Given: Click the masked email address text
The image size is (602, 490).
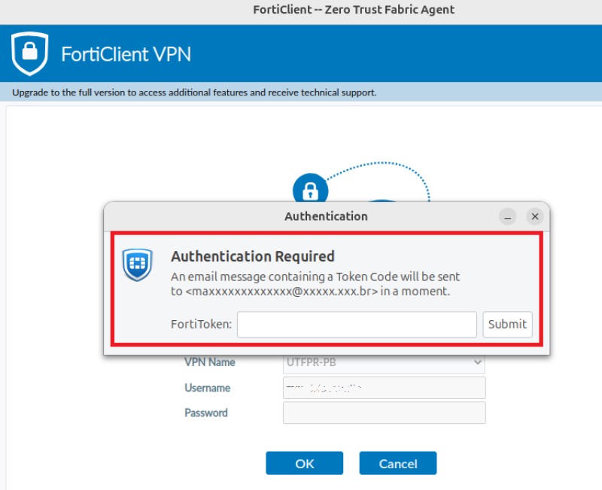Looking at the screenshot, I should [281, 291].
